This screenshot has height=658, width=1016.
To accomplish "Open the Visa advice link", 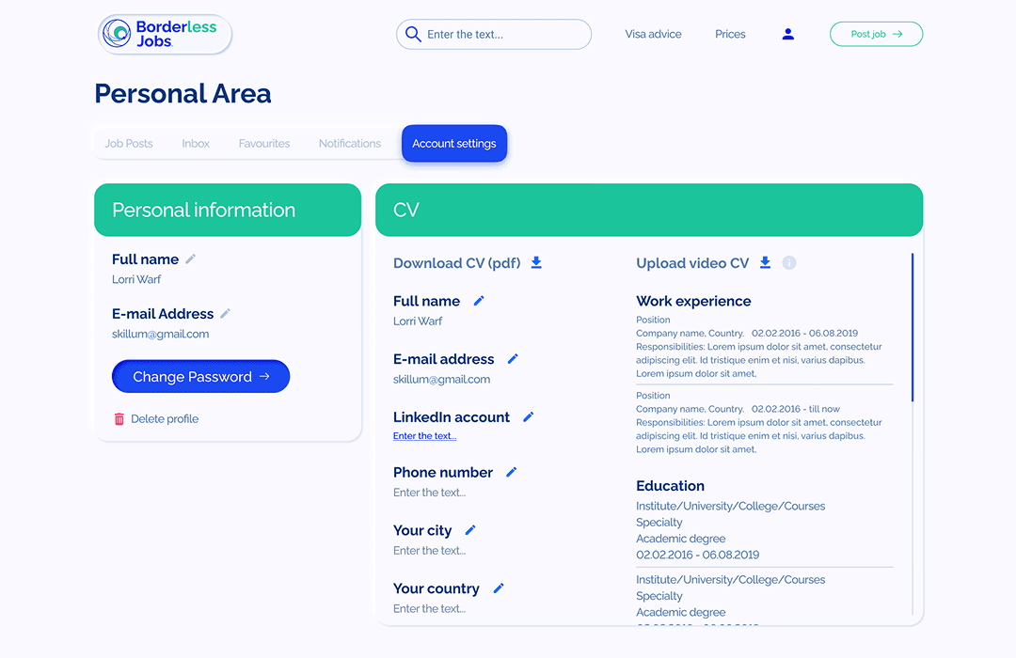I will (653, 34).
